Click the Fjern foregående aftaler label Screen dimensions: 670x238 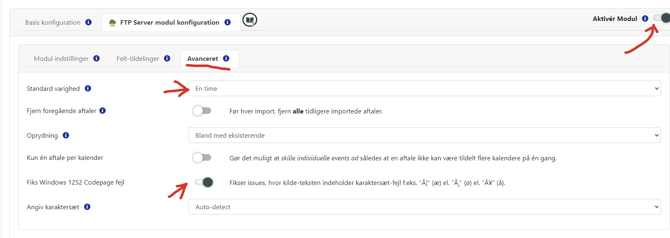[61, 111]
